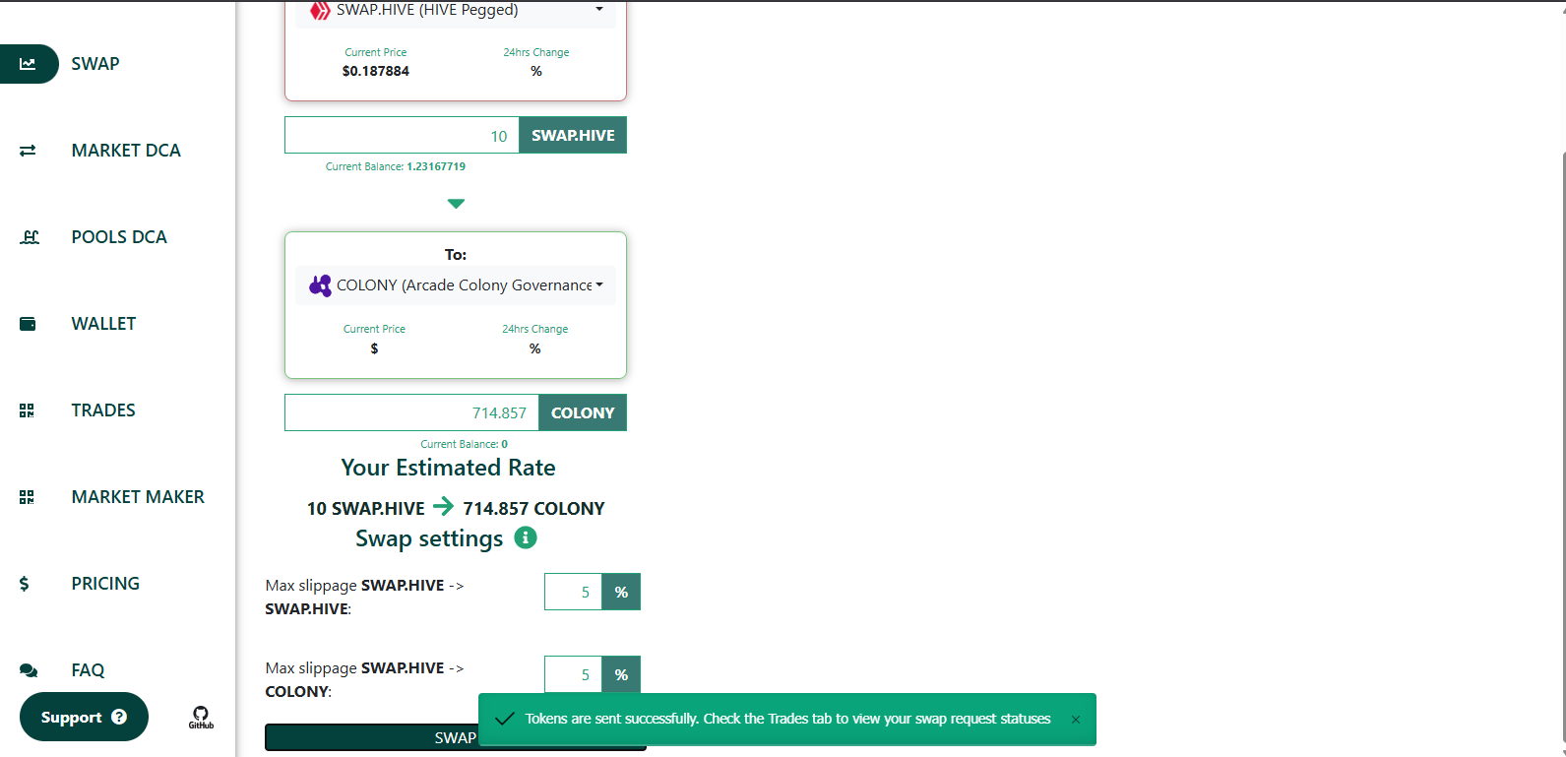Click the Support button
1566x757 pixels.
coord(84,717)
